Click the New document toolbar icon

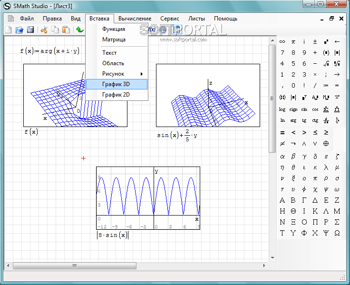(x=8, y=30)
